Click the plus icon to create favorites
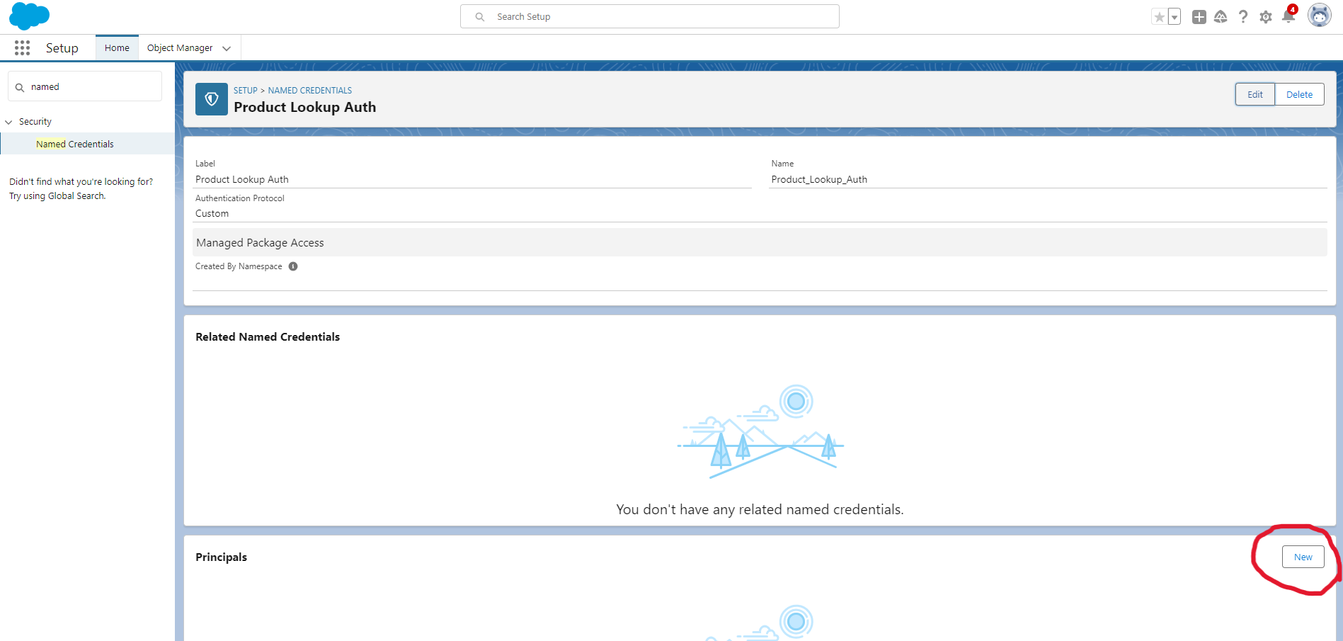Screen dimensions: 1343x641 tap(1199, 16)
